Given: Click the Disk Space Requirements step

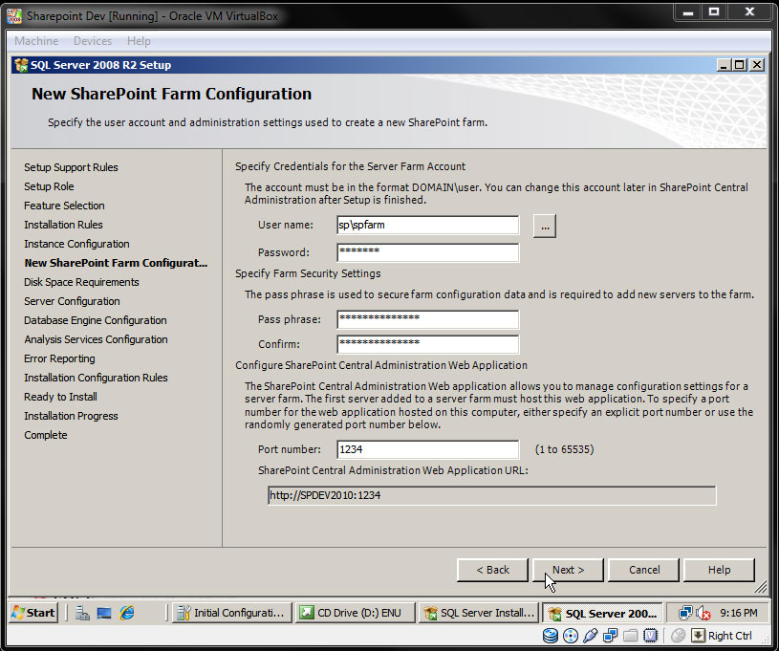Looking at the screenshot, I should click(x=81, y=282).
